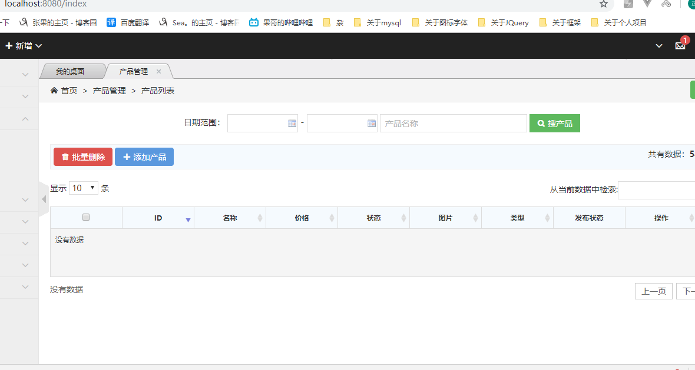
Task: Click the 上一页 pagination button
Action: (654, 291)
